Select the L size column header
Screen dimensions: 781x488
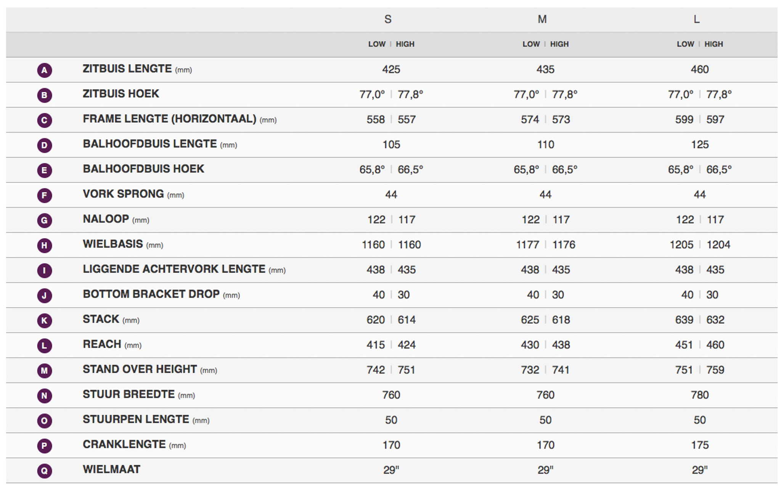coord(697,19)
